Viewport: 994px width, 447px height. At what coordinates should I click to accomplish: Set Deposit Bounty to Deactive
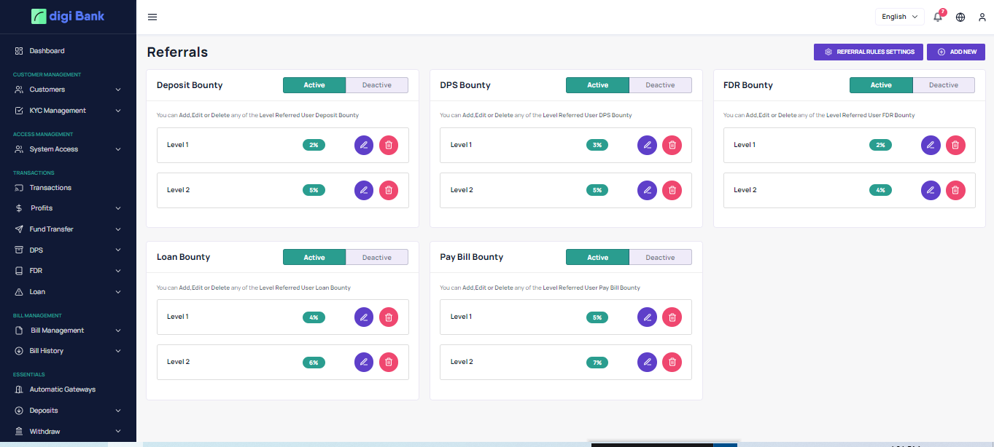376,85
